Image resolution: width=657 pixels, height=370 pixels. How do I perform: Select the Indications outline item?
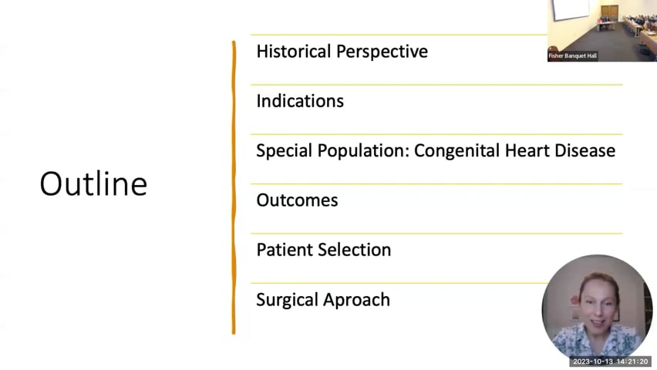(300, 101)
